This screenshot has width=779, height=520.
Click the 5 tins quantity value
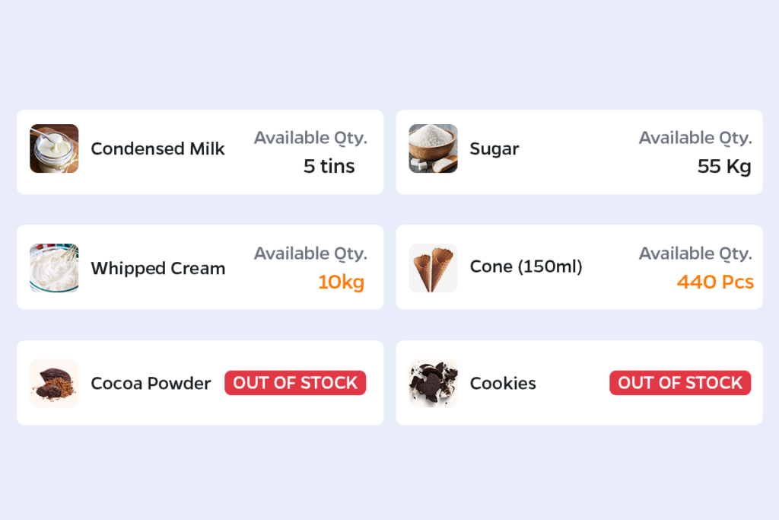(x=329, y=166)
